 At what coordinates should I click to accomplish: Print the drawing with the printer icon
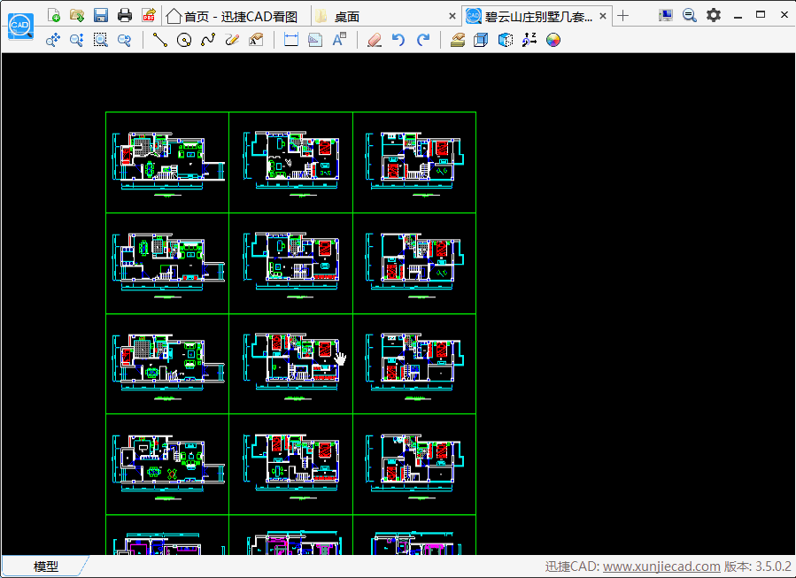click(x=125, y=15)
